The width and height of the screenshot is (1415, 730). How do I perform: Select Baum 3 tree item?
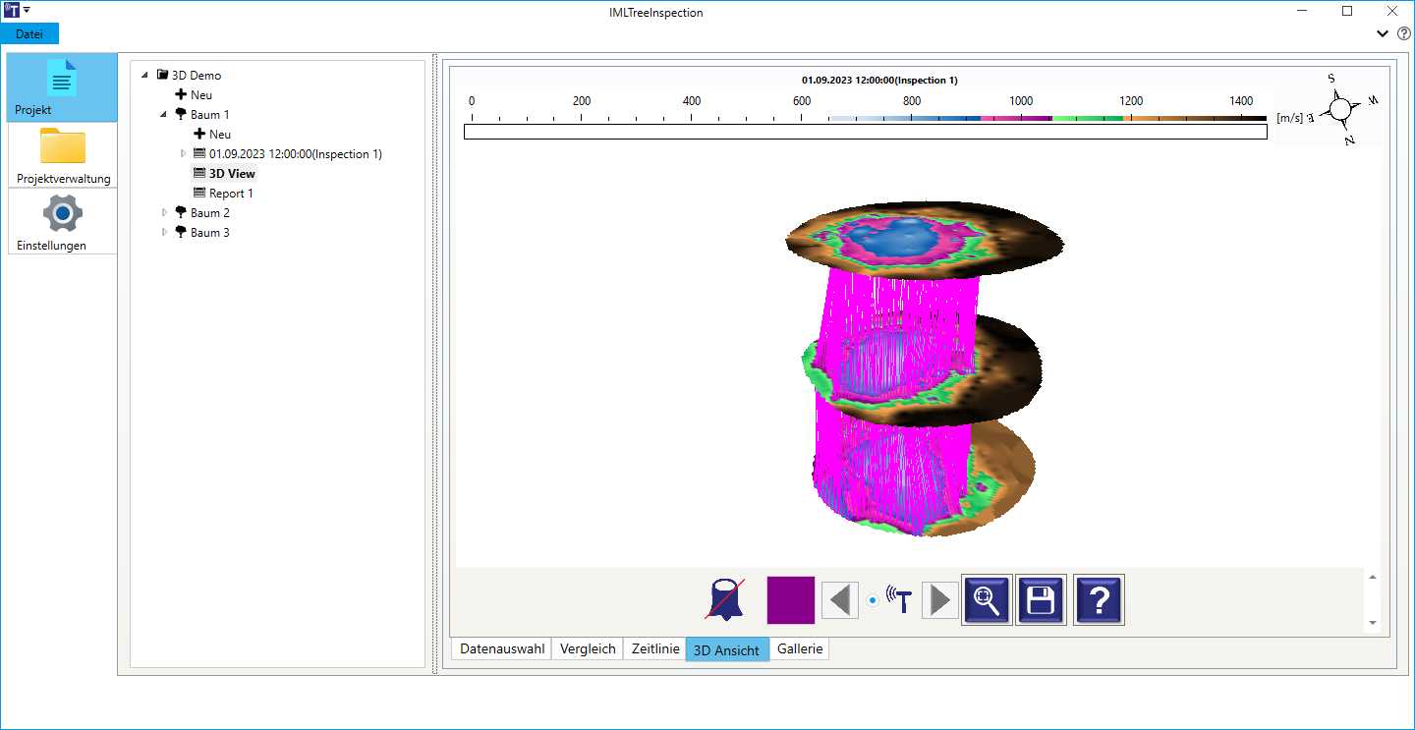point(210,232)
